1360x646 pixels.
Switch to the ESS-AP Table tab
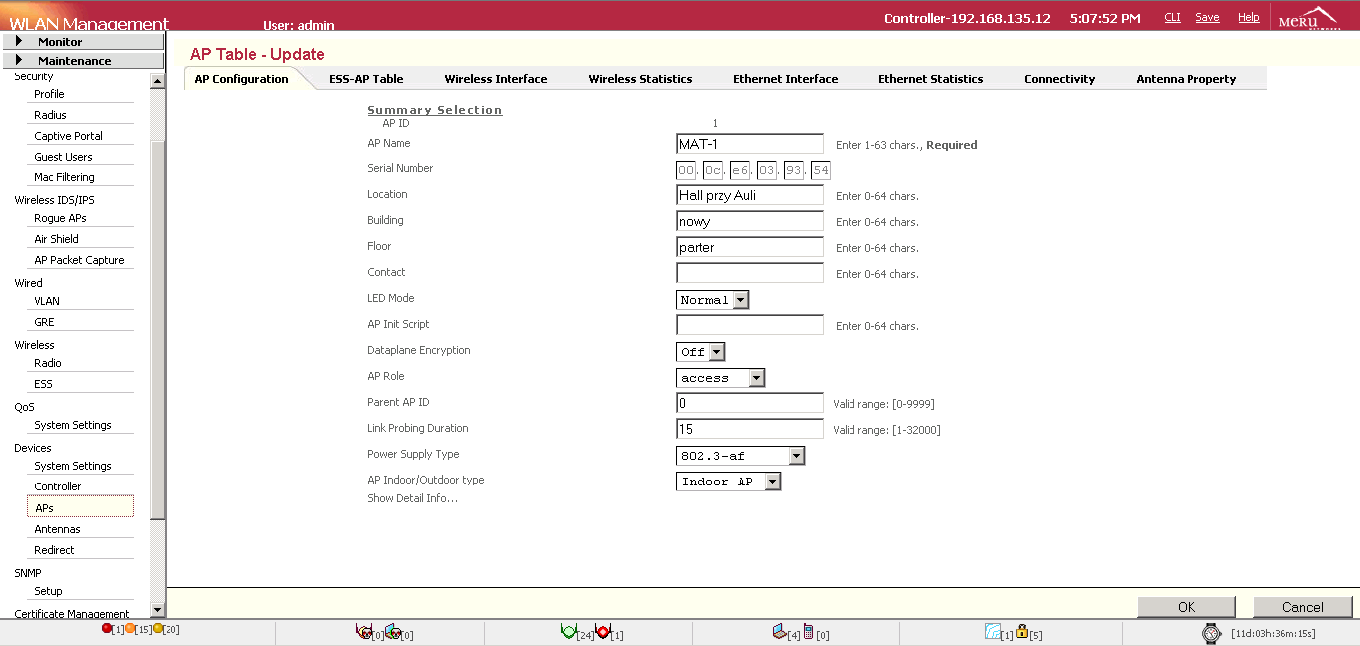tap(366, 79)
